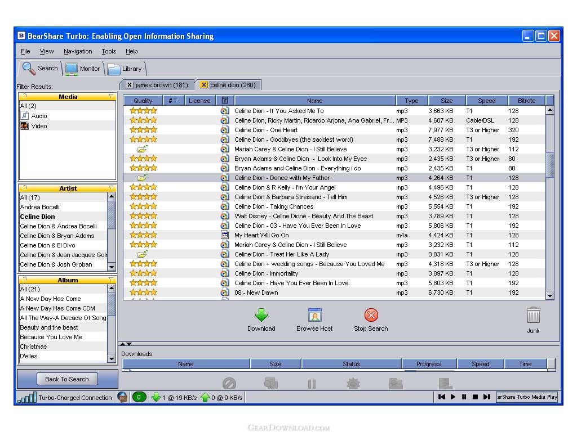Stop the search with red X icon

click(x=371, y=315)
